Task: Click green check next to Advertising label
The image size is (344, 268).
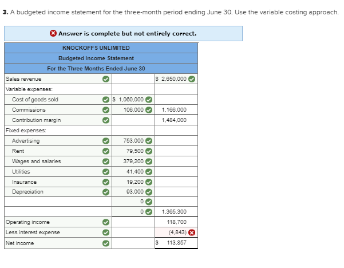Action: [106, 141]
